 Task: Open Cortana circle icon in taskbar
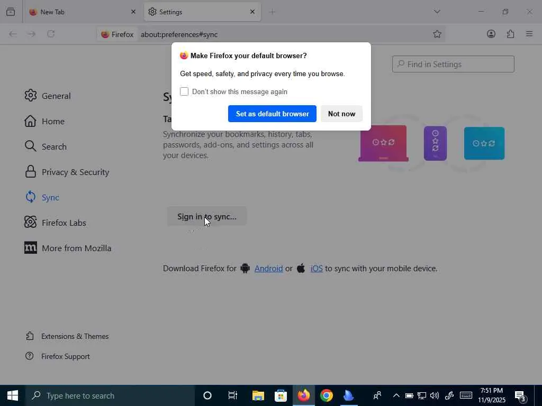pyautogui.click(x=207, y=395)
